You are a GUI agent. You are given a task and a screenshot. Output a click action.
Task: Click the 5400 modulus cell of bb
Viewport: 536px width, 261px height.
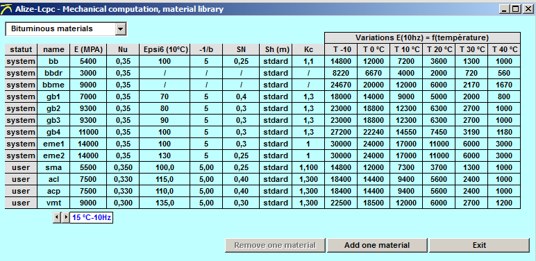[x=88, y=62]
